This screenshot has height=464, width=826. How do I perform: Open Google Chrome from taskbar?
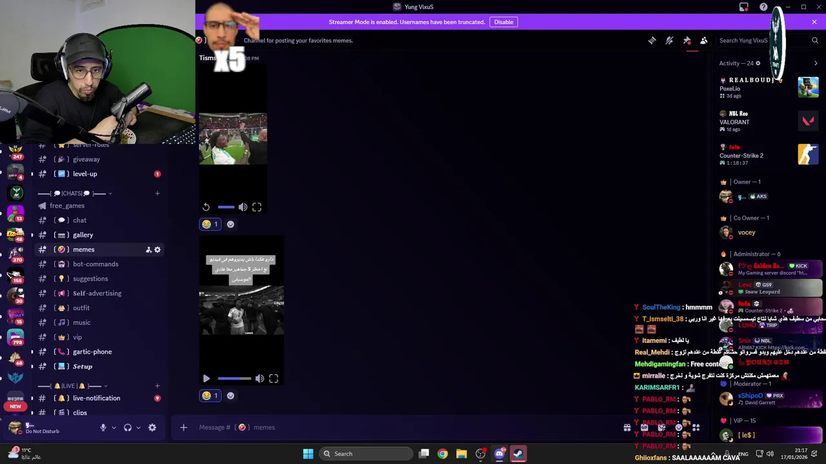tap(443, 454)
